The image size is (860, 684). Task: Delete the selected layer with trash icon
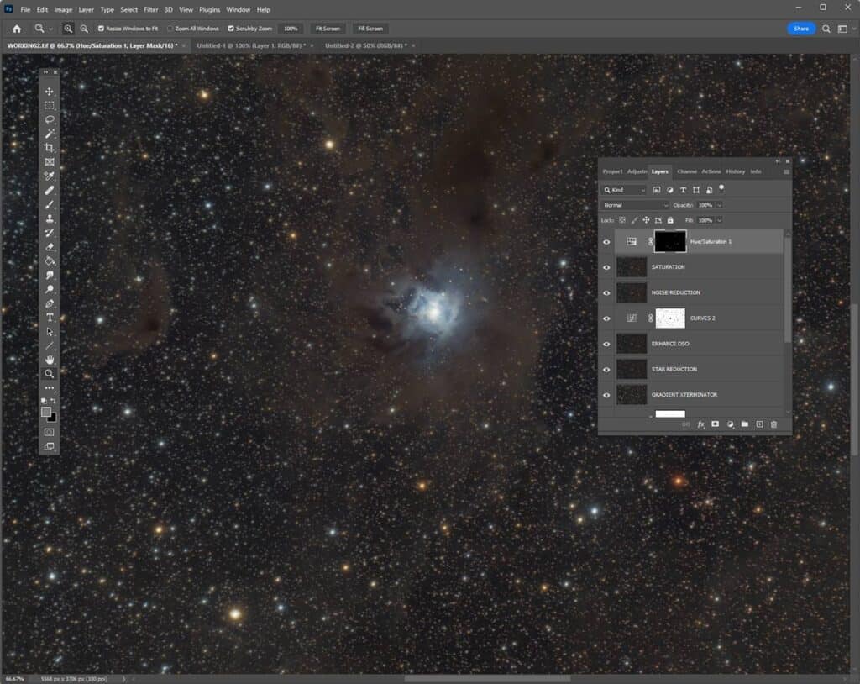(x=773, y=424)
